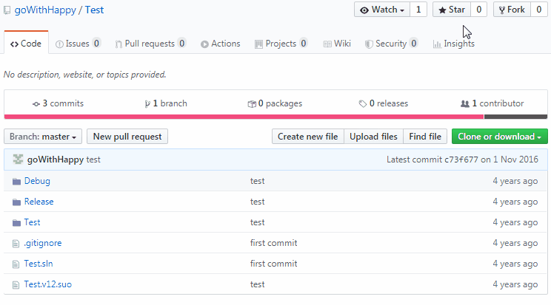View the 3 commits history
Screen dimensions: 551x305
click(x=58, y=103)
